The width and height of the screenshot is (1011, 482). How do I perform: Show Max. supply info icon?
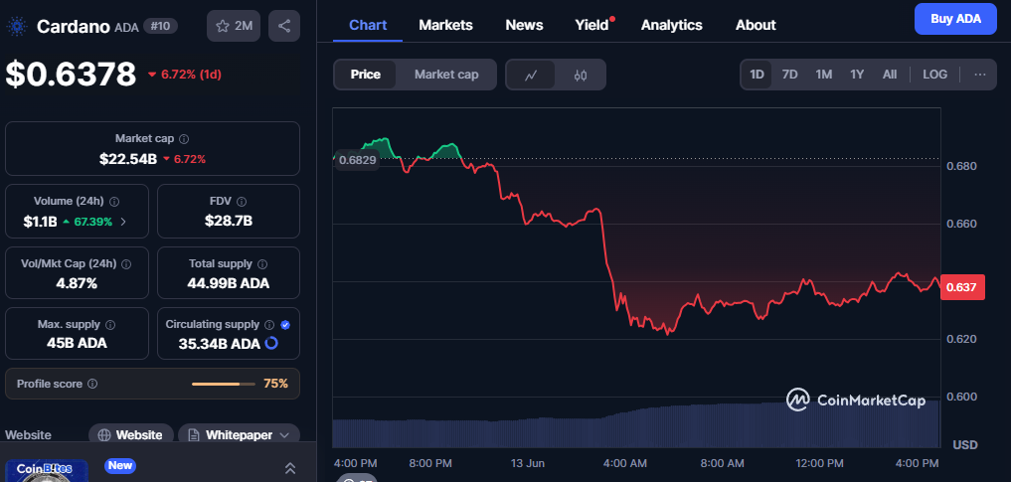110,325
